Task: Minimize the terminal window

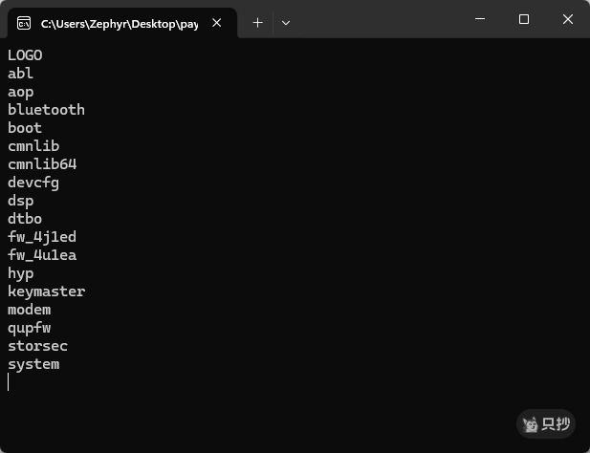Action: [480, 19]
